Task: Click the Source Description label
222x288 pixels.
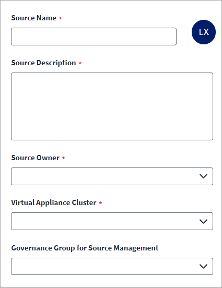Action: tap(43, 63)
